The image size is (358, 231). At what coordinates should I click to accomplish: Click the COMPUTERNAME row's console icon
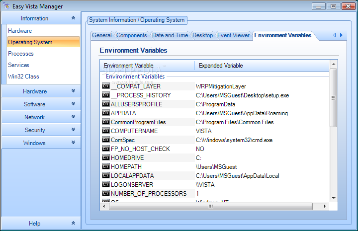(106, 131)
